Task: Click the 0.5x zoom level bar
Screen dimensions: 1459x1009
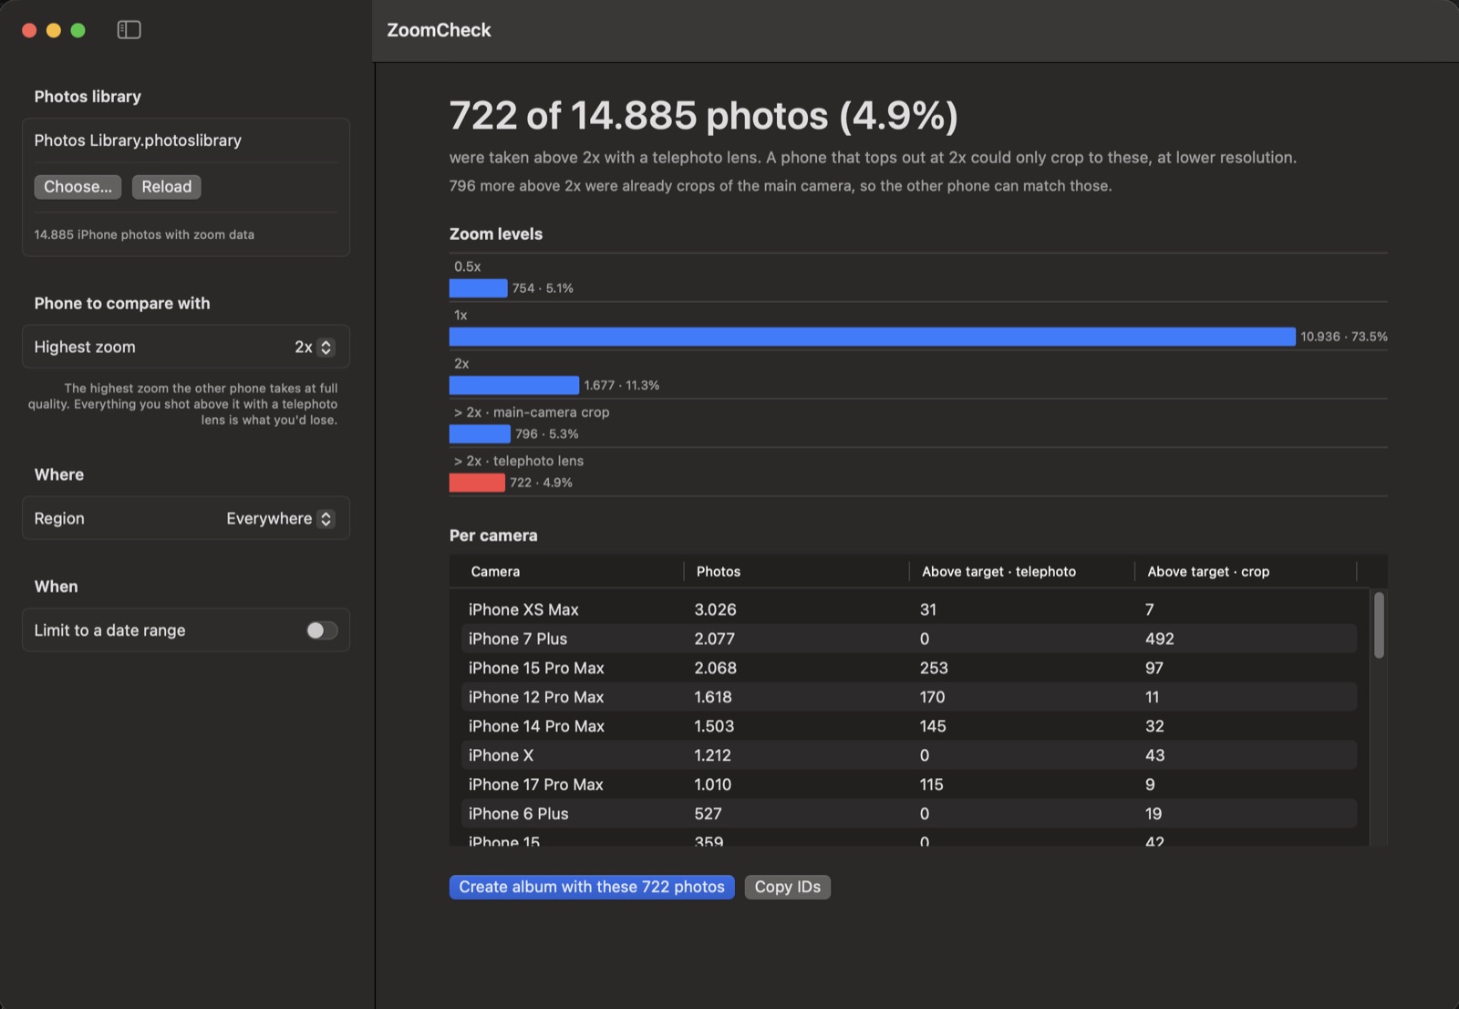Action: click(x=478, y=288)
